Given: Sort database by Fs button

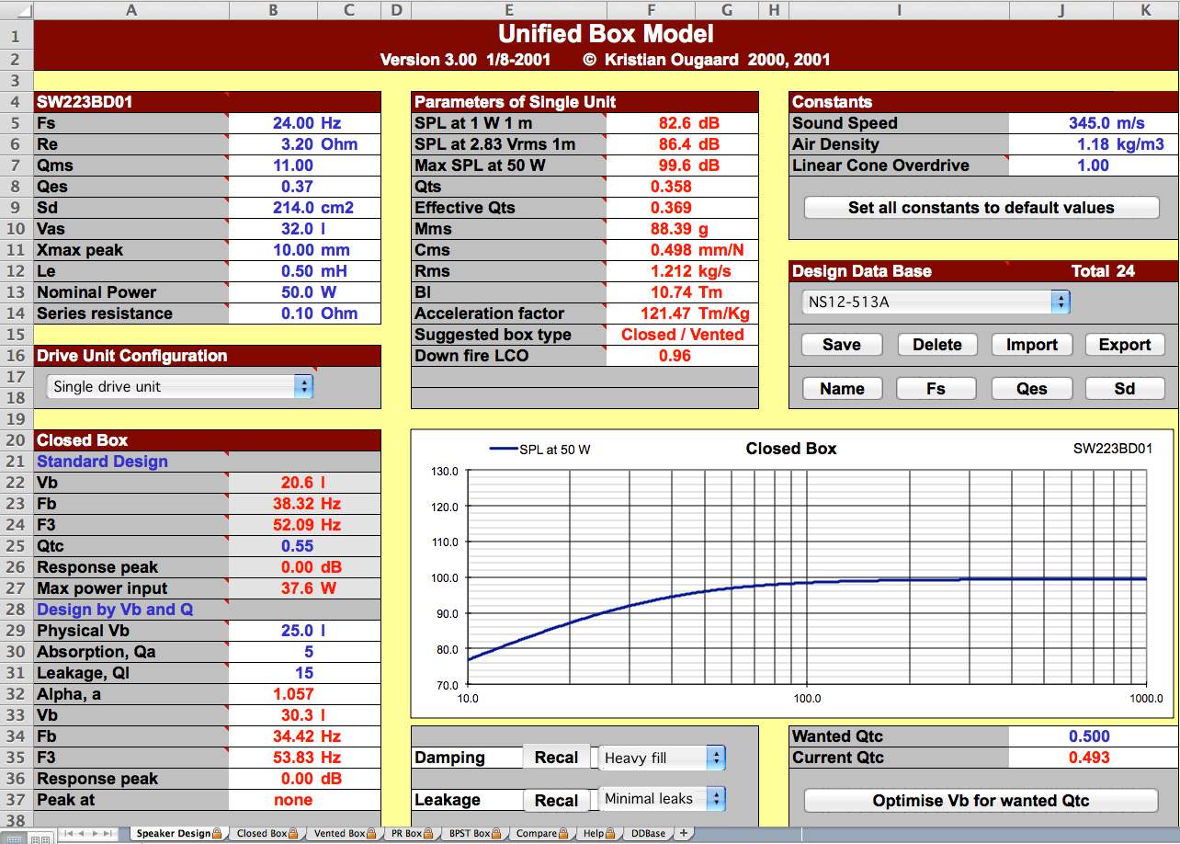Looking at the screenshot, I should (937, 388).
